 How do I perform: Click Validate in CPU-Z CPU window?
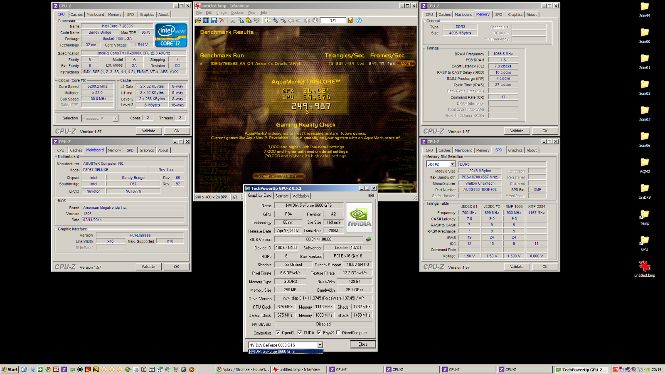pos(149,131)
